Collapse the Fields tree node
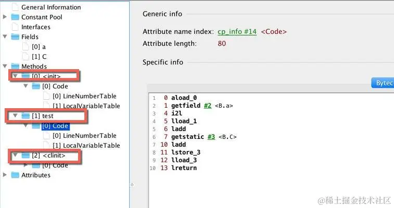The width and height of the screenshot is (394, 208). (5, 36)
